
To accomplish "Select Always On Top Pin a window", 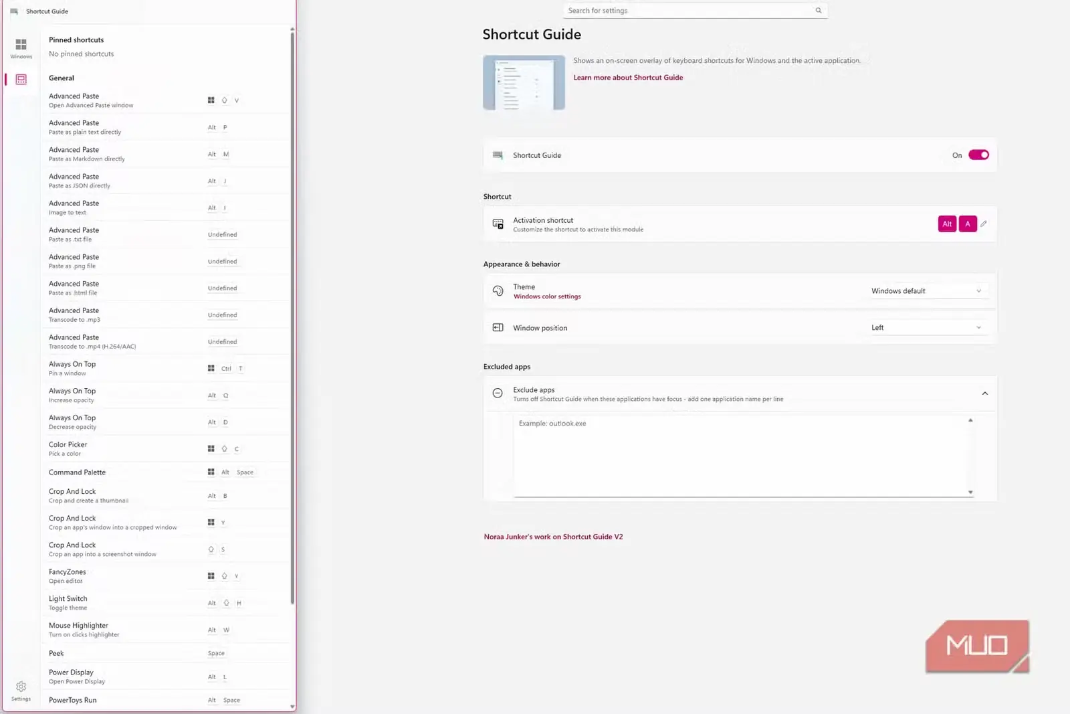I will point(165,368).
